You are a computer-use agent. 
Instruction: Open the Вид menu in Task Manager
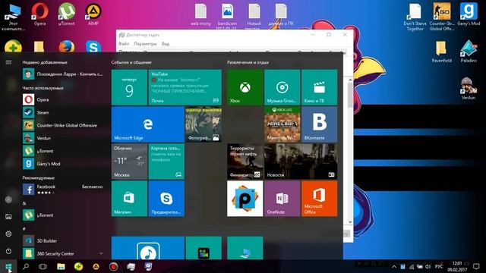pyautogui.click(x=166, y=44)
